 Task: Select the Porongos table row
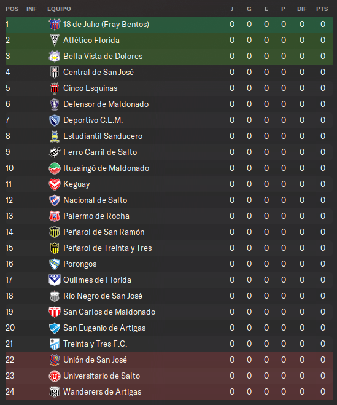tap(169, 264)
